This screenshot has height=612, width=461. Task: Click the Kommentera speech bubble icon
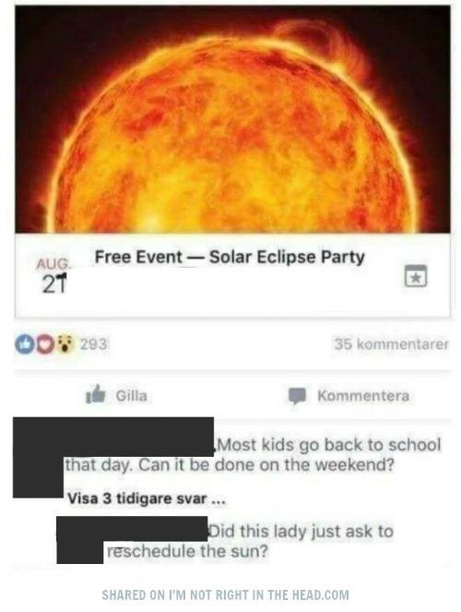(x=297, y=396)
